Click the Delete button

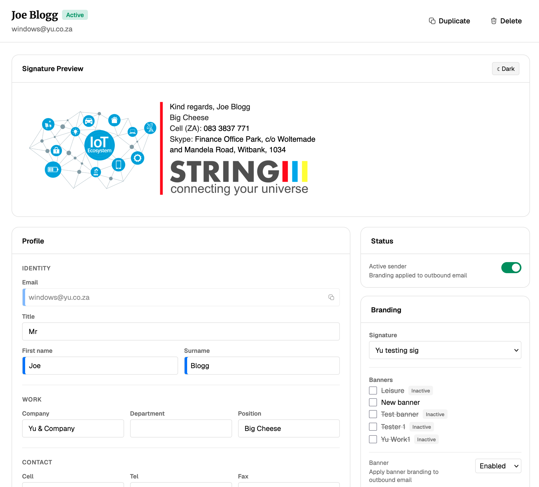click(506, 21)
